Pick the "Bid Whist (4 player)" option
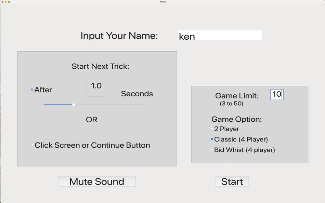 (211, 150)
